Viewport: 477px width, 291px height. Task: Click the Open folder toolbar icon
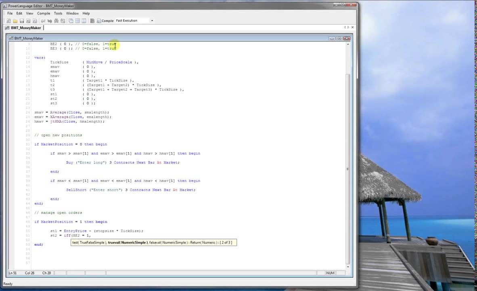[x=15, y=21]
